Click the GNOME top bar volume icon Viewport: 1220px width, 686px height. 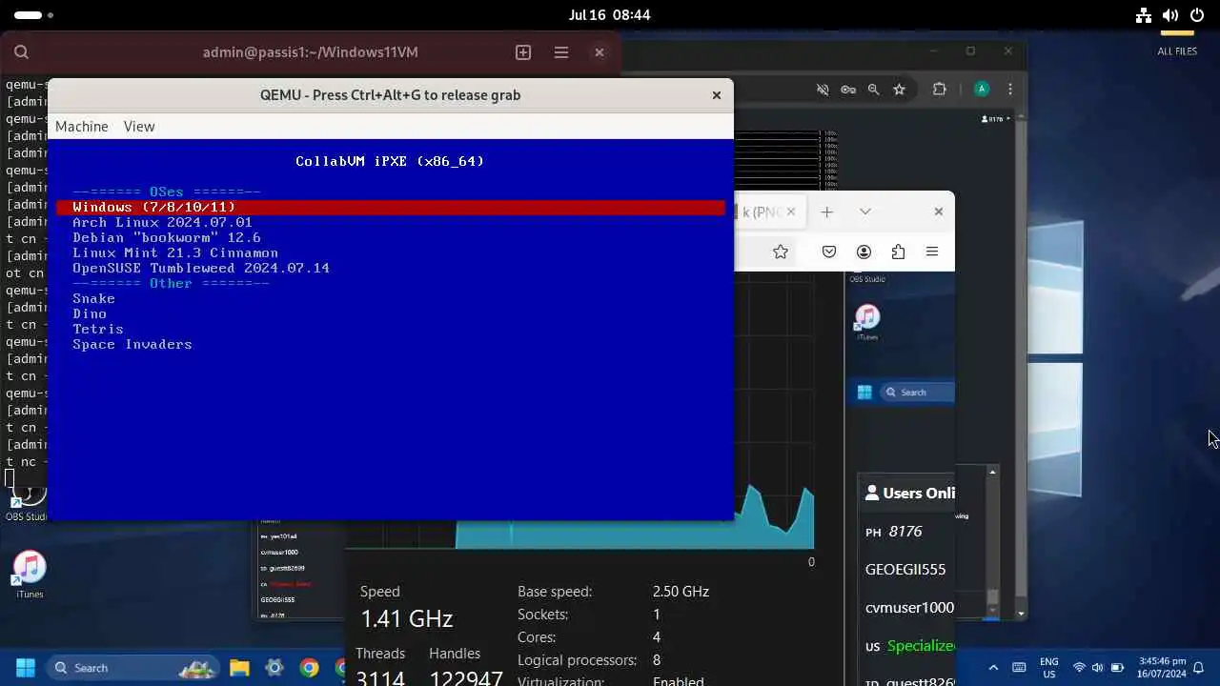1170,15
